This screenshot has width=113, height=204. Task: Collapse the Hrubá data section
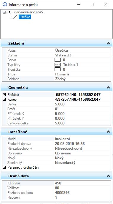click(108, 176)
